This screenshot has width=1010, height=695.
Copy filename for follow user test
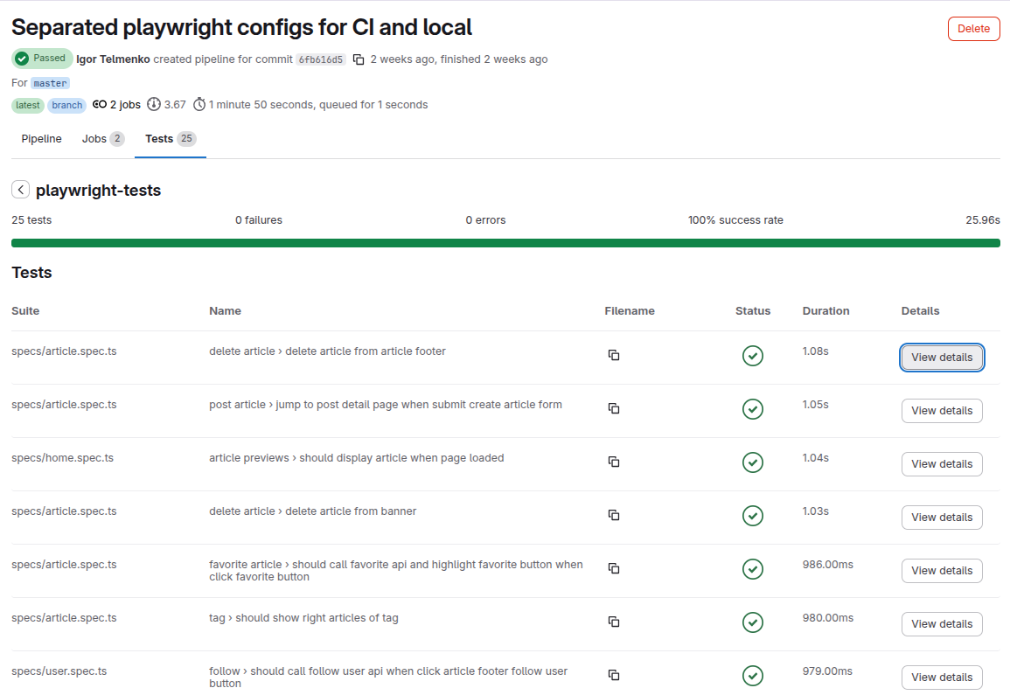click(614, 675)
